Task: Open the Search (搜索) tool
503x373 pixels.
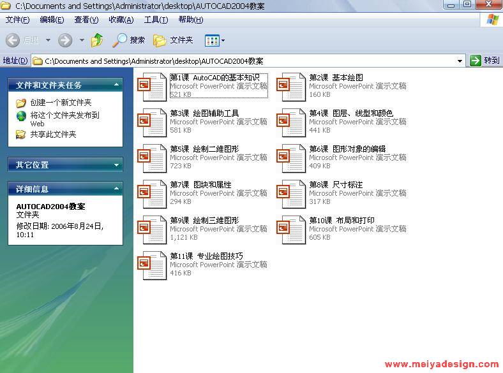Action: tap(128, 40)
